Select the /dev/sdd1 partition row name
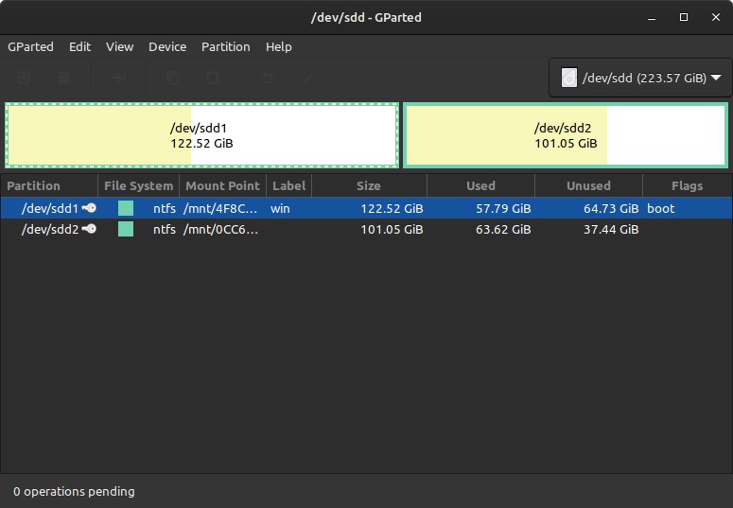Viewport: 733px width, 508px height. click(49, 208)
